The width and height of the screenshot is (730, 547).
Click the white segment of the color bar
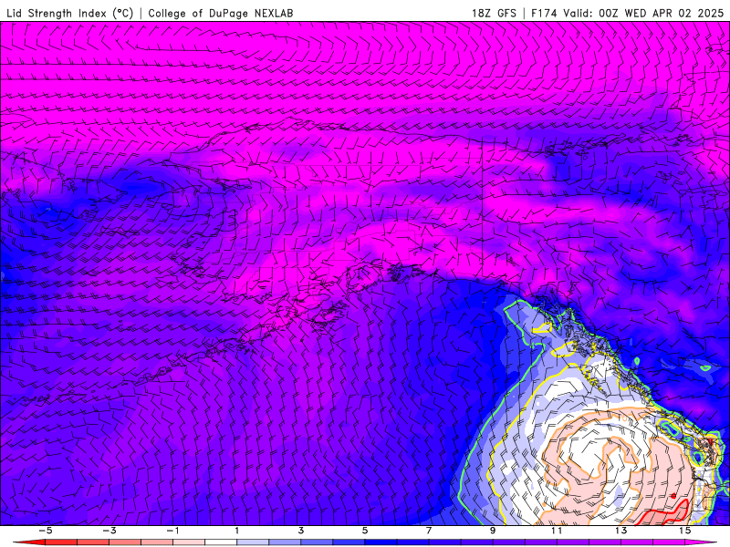221,542
